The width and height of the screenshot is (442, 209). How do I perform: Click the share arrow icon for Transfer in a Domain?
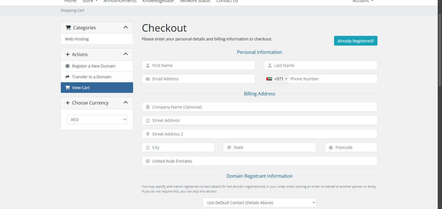tap(67, 77)
